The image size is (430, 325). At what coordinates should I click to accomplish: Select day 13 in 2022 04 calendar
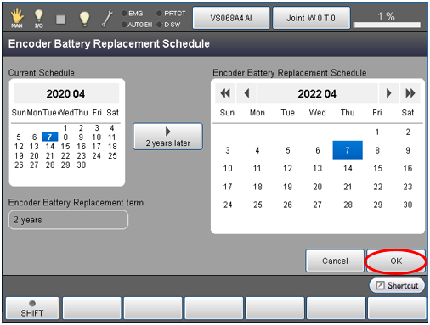[x=318, y=168]
